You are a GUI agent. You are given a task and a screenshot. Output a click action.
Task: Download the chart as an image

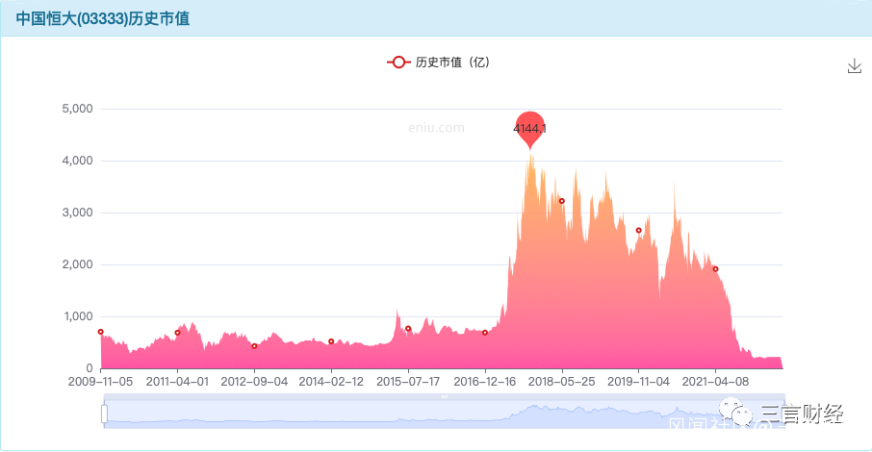855,66
